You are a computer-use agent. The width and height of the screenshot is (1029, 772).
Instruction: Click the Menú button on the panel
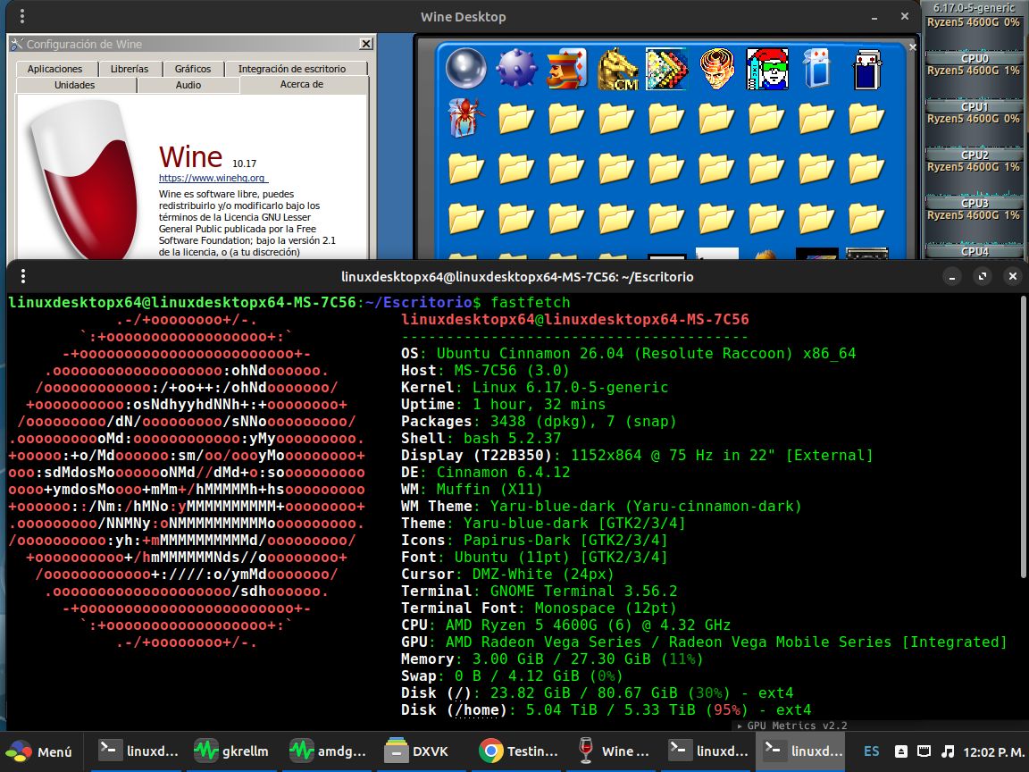(x=41, y=751)
